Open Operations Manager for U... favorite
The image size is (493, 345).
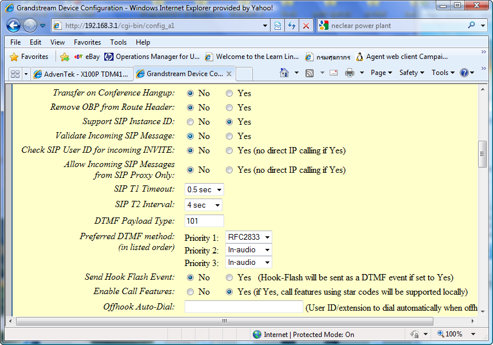click(x=152, y=57)
